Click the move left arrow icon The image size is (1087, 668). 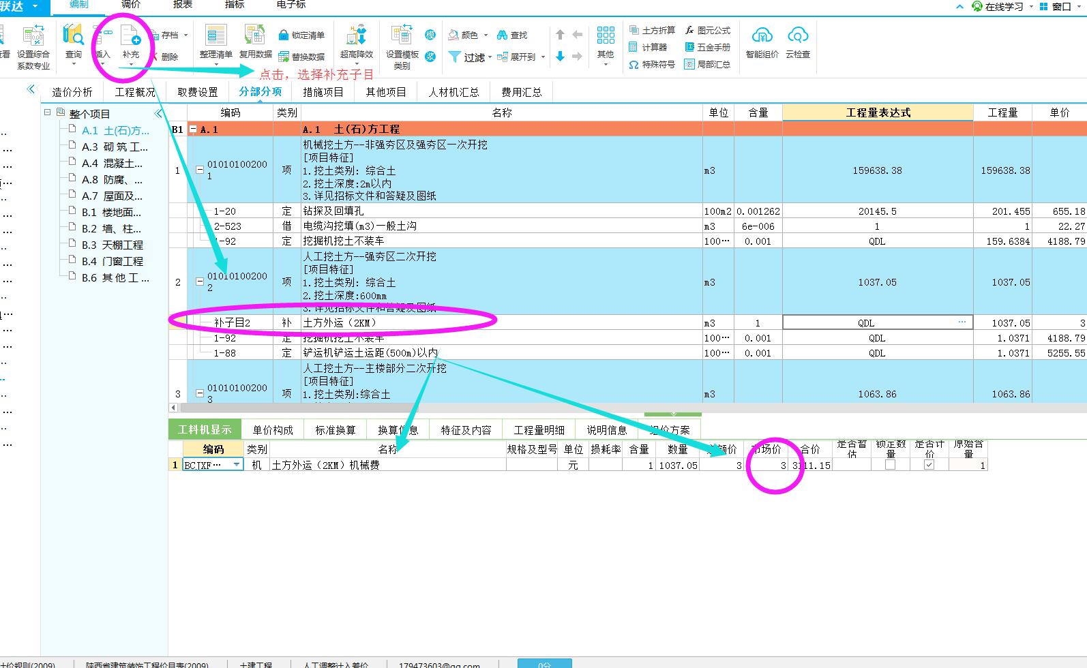point(577,35)
